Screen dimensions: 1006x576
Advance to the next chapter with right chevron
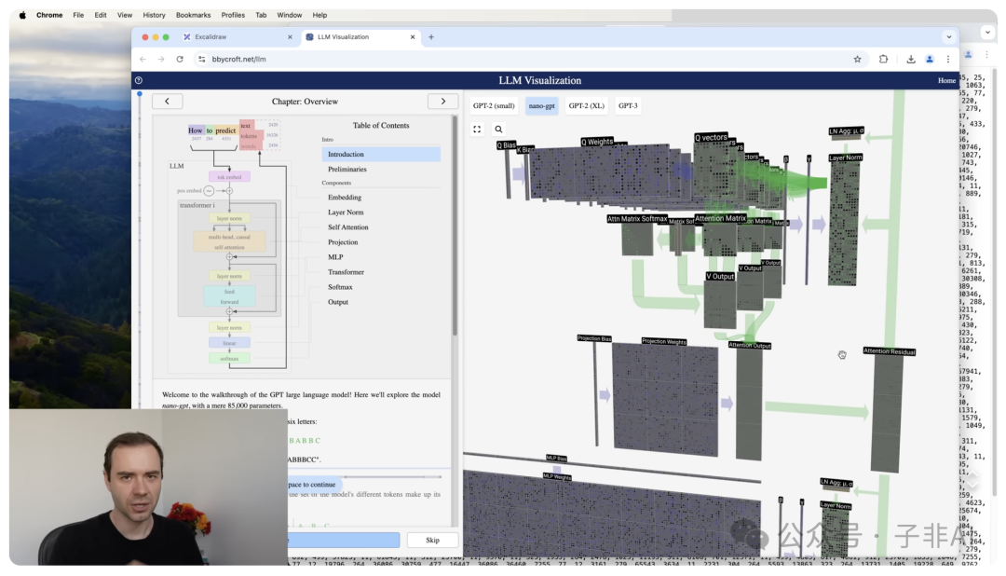point(442,102)
